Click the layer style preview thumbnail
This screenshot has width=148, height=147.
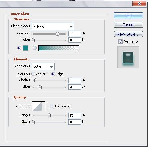[x=128, y=57]
